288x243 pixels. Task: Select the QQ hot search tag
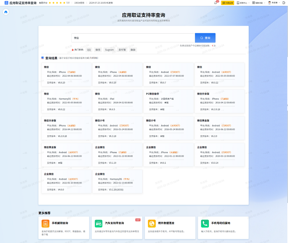[x=89, y=50]
